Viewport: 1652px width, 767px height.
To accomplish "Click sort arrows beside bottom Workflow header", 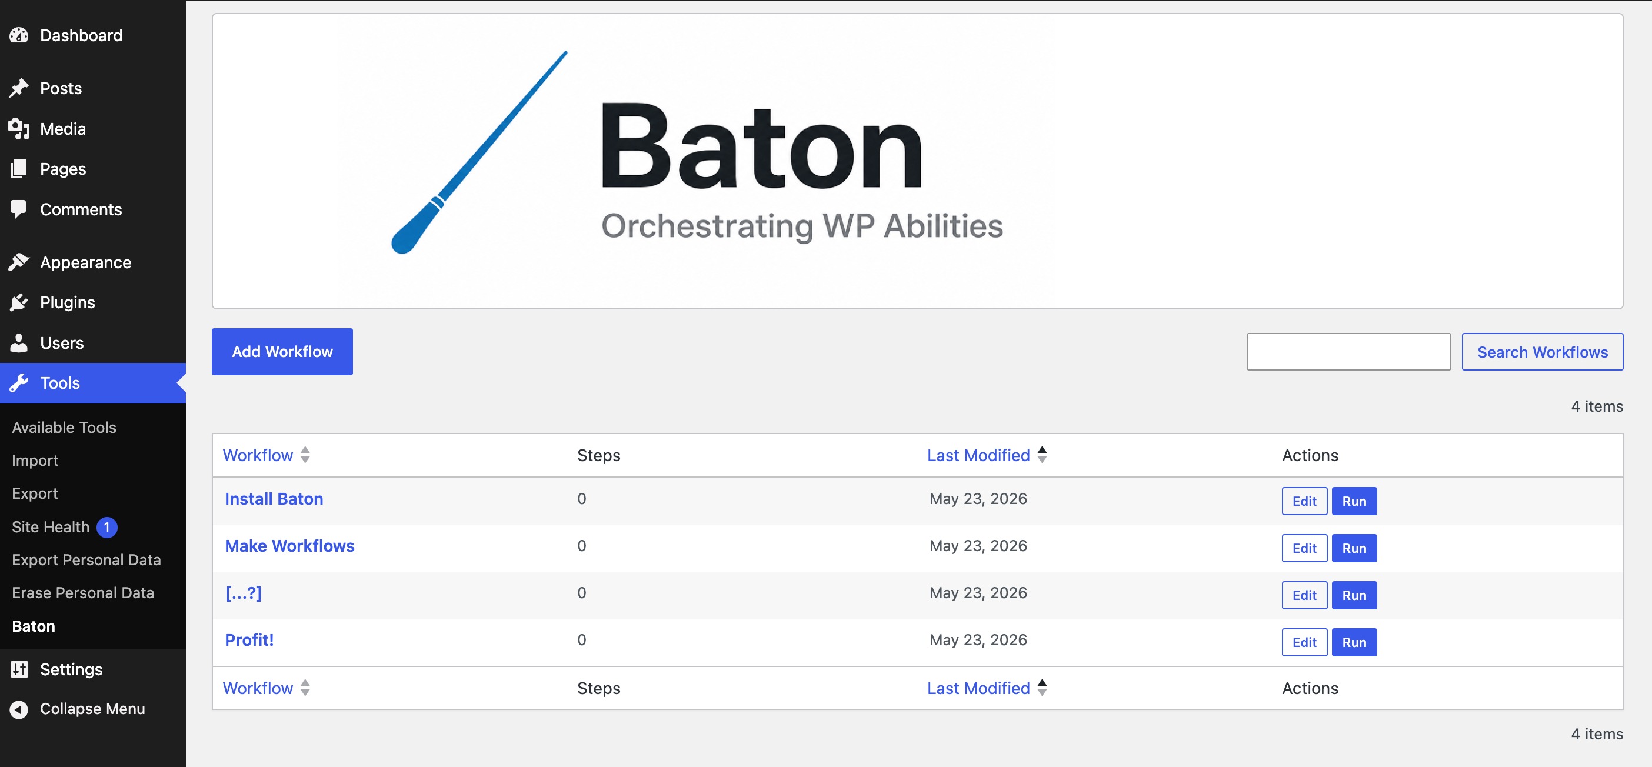I will (305, 688).
